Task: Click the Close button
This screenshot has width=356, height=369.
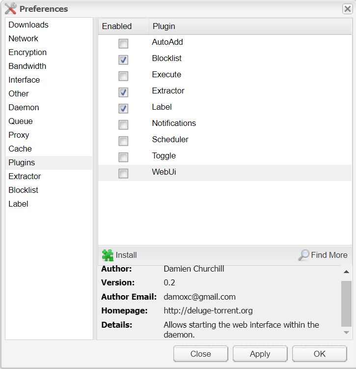Action: (x=200, y=354)
